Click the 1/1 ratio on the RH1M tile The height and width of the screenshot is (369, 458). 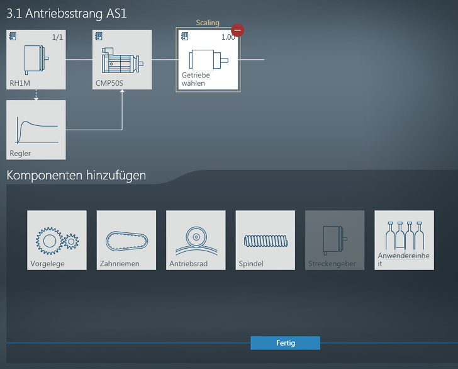coord(57,37)
